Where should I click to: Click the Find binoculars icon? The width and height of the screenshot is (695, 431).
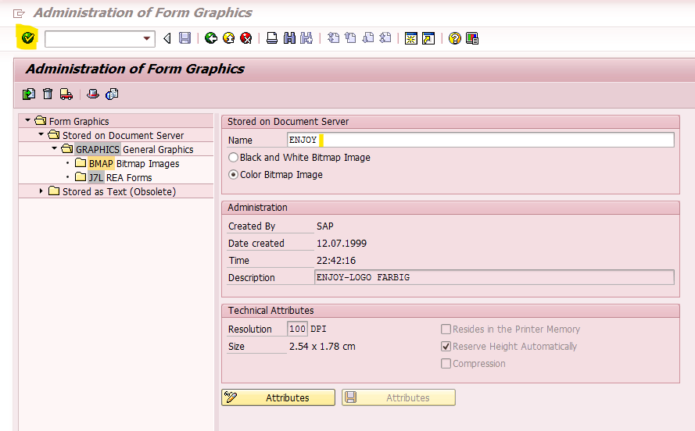click(289, 38)
